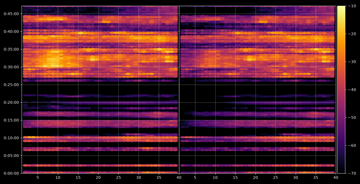Click the −60 colorbar tick label

click(x=352, y=146)
